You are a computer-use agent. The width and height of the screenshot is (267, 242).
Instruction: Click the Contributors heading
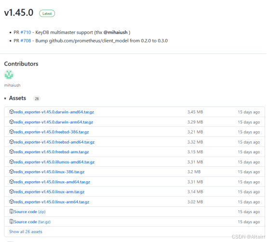[x=21, y=64]
